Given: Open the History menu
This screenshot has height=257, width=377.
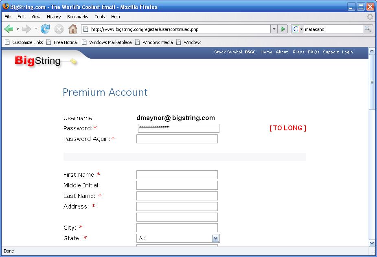Looking at the screenshot, I should [x=54, y=17].
